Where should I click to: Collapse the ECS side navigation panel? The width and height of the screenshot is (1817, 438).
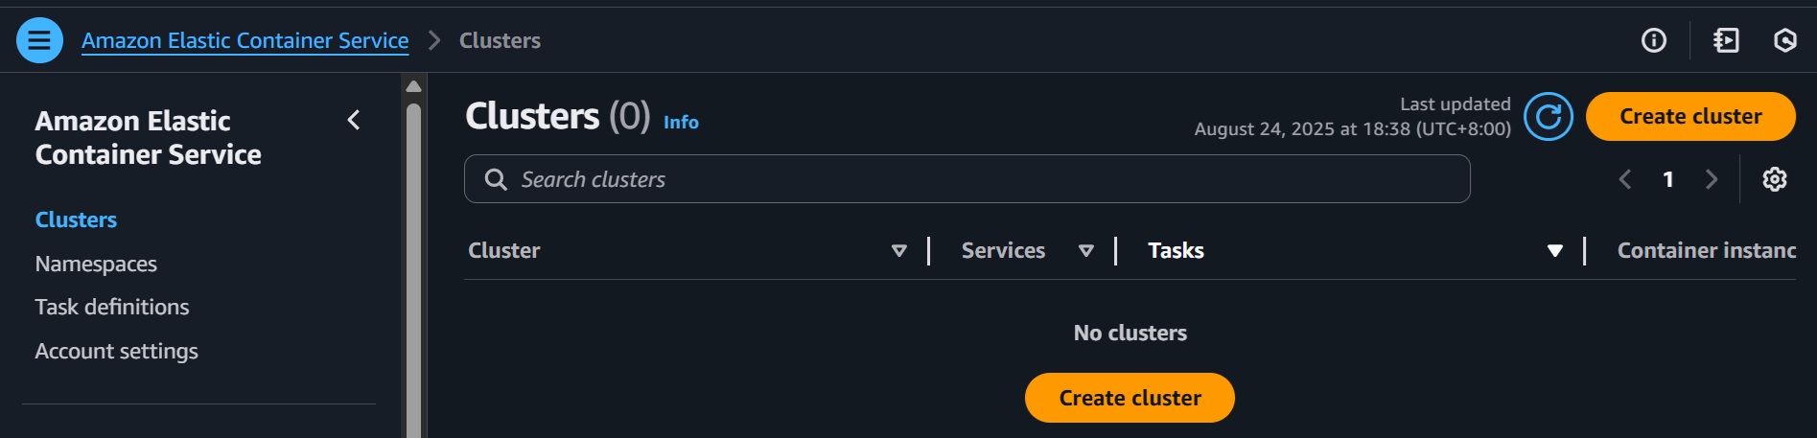click(x=354, y=120)
